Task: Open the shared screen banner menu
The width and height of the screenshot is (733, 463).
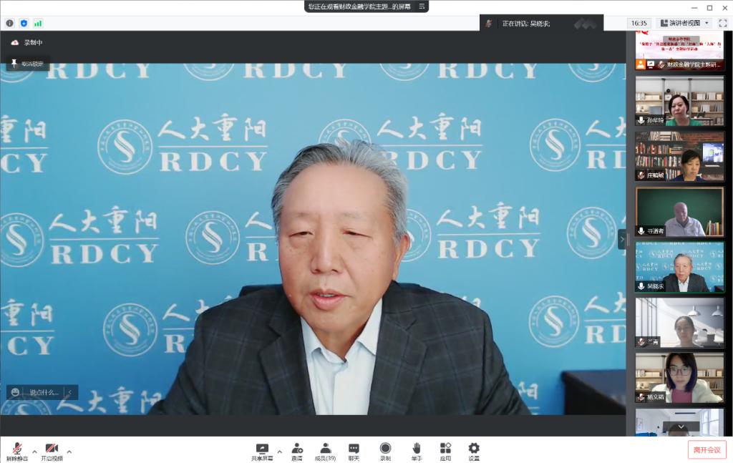Action: pos(422,6)
